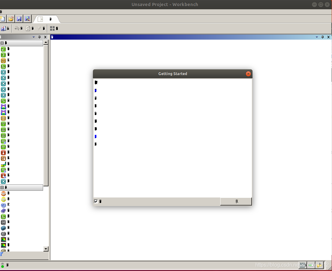
Task: Select the FE Finite Element Modeler icon
Action: [x=3, y=234]
